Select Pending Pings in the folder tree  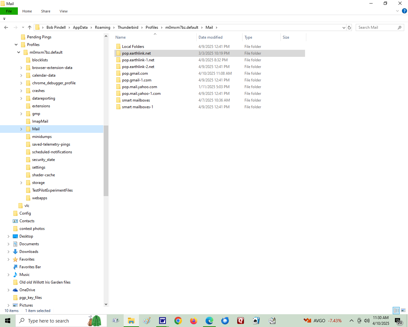pyautogui.click(x=39, y=37)
